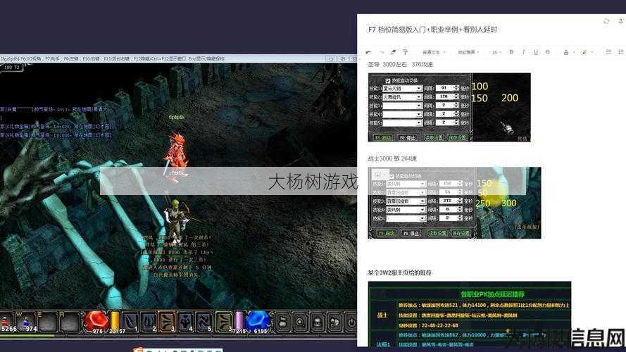This screenshot has height=352, width=626.
Task: Apply the highlighter marker icon
Action: 584,52
